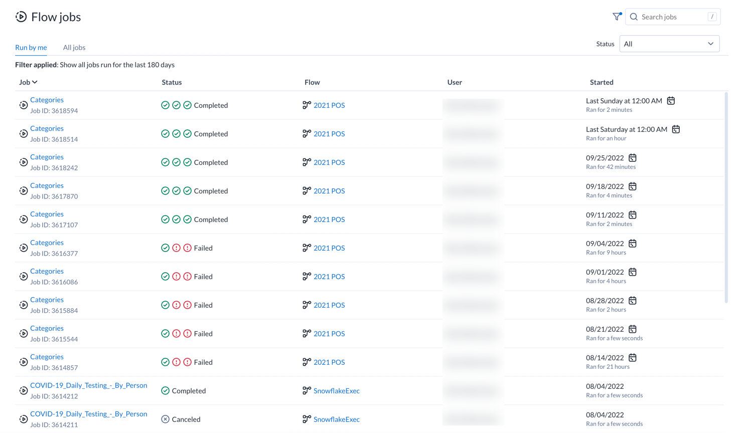This screenshot has height=433, width=745.
Task: Open SnowflakeExec flow in the canceled row
Action: click(336, 419)
